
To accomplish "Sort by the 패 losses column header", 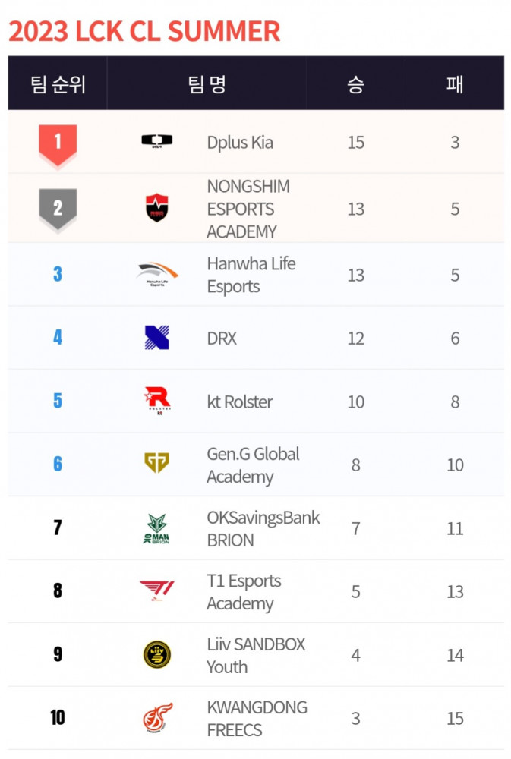I will pos(455,84).
